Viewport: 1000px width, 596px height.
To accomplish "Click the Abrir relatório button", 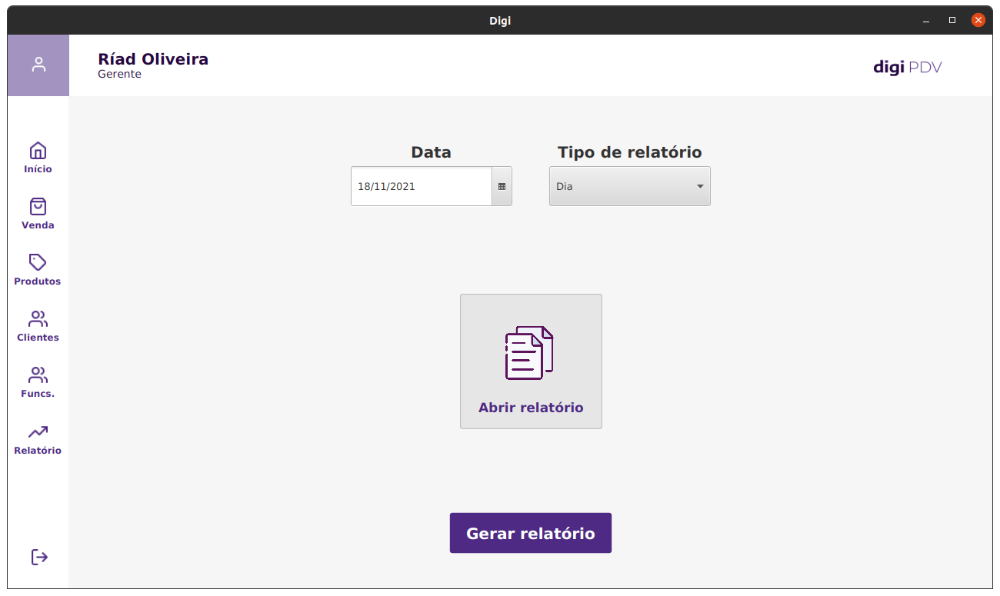I will [x=531, y=361].
